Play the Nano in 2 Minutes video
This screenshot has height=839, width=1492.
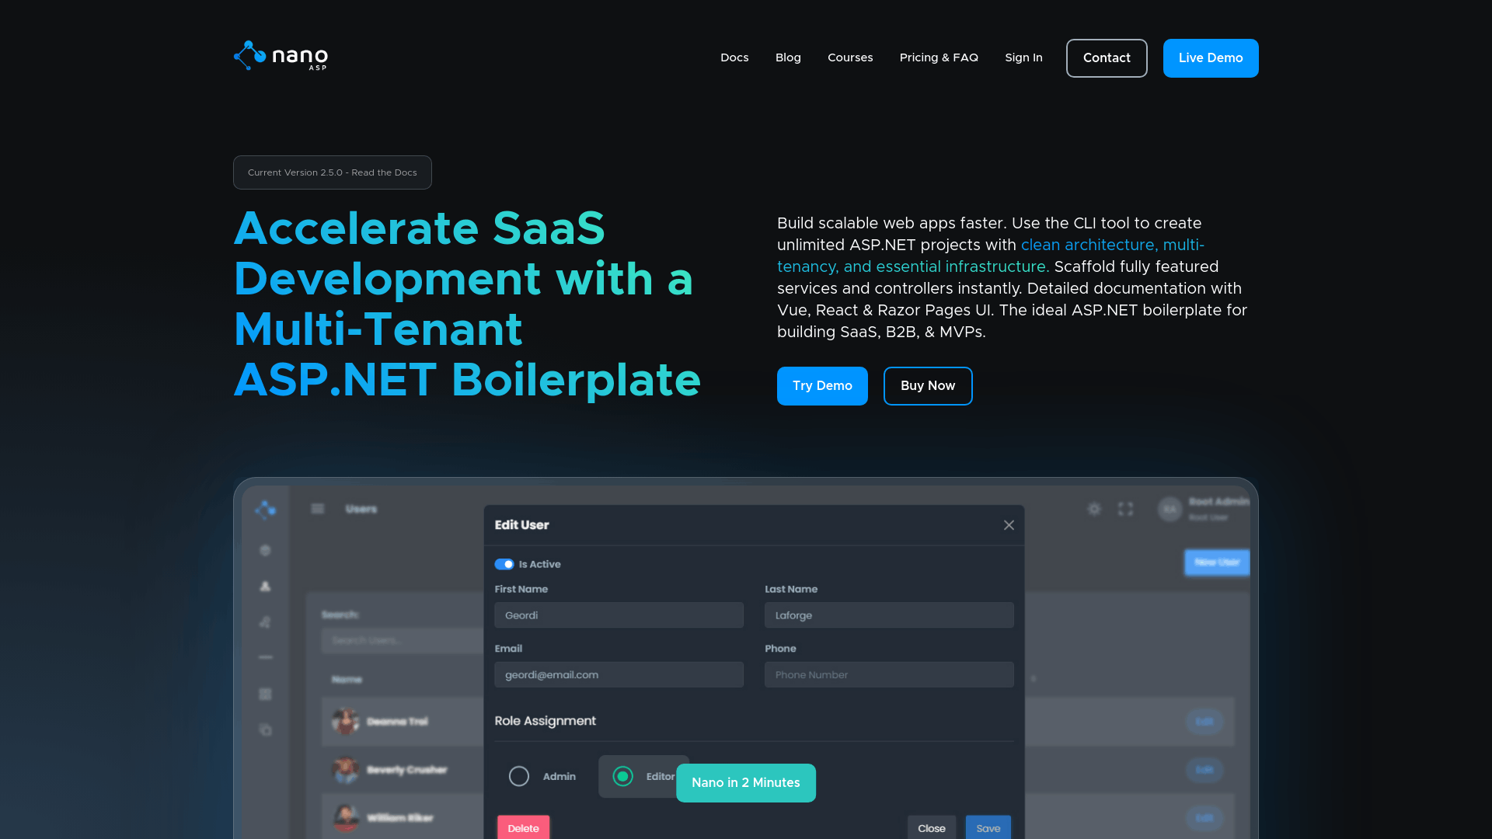(x=746, y=783)
